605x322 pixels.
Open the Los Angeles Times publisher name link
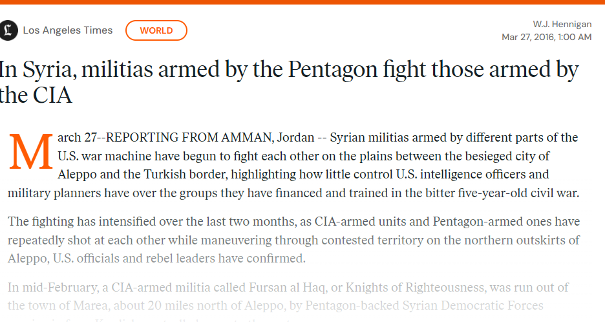click(x=67, y=30)
